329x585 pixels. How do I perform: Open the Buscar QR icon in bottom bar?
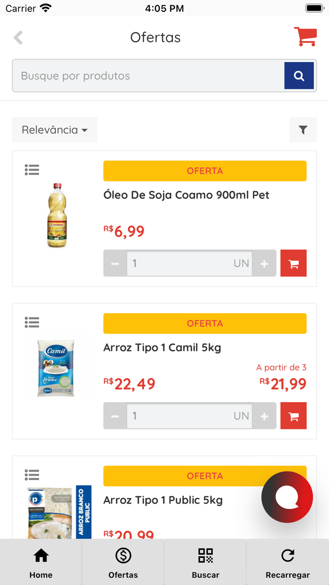[x=205, y=562]
